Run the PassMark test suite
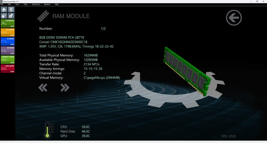The image size is (267, 143). [x=12, y=26]
